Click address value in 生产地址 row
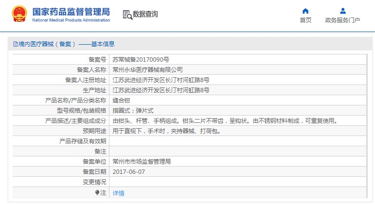 pos(161,90)
